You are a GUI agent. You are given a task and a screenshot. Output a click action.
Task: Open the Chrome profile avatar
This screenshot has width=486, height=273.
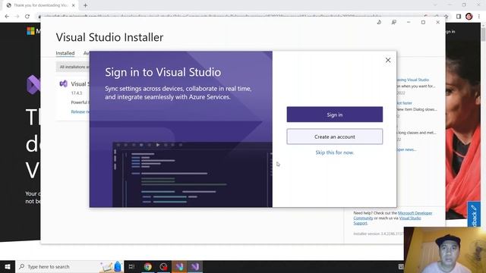click(x=469, y=17)
